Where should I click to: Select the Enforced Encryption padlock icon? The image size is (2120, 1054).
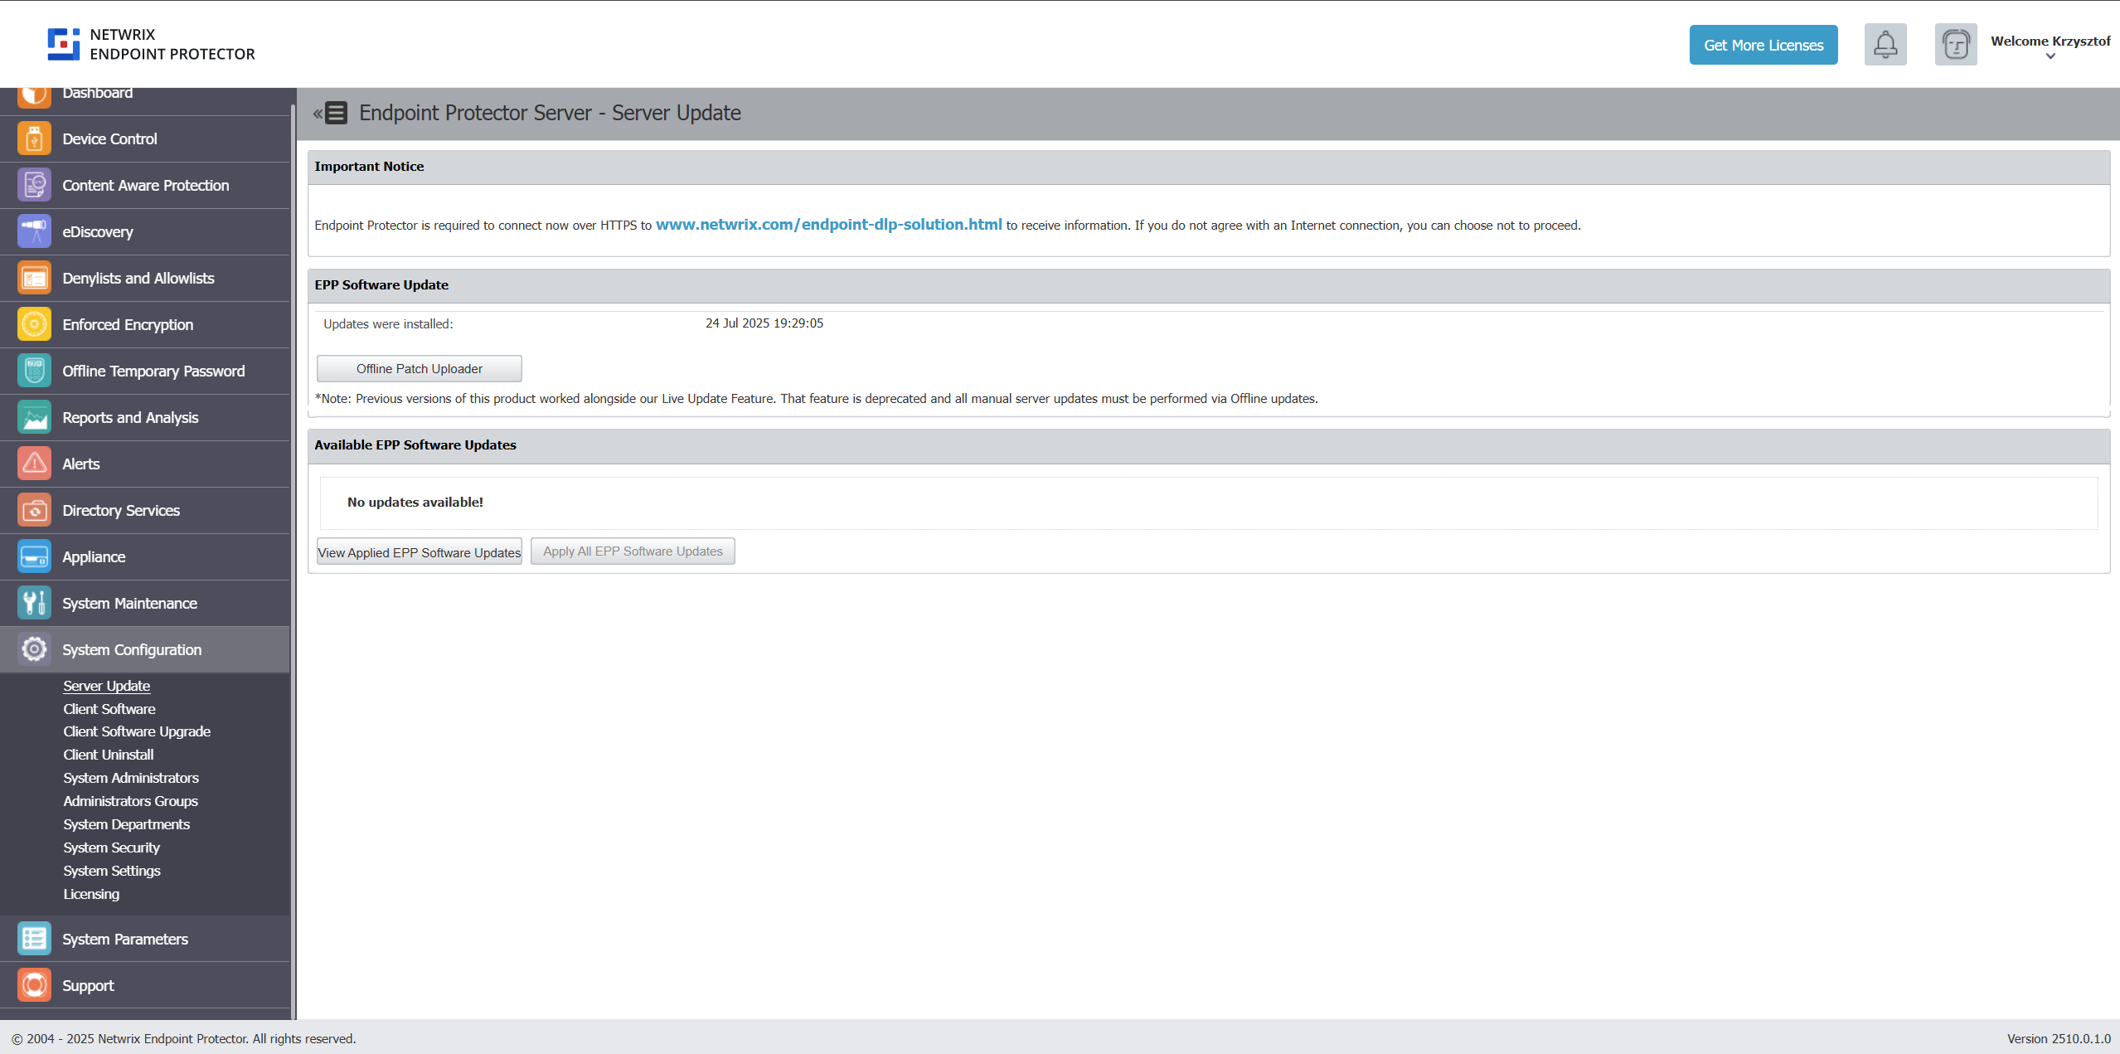(x=34, y=324)
